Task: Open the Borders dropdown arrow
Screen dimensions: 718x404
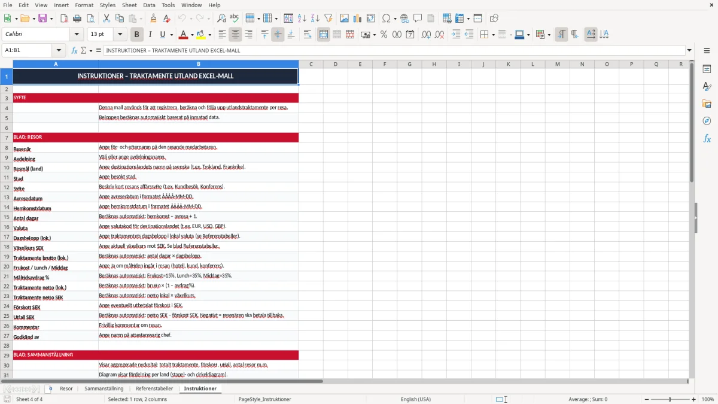Action: tap(493, 35)
